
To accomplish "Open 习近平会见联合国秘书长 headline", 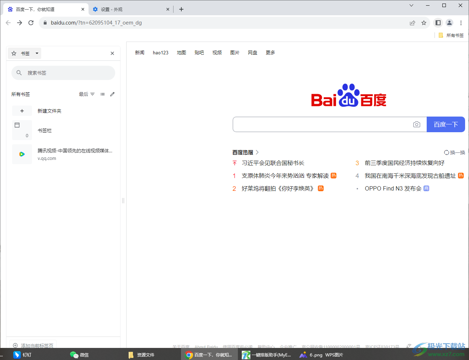I will pyautogui.click(x=273, y=163).
